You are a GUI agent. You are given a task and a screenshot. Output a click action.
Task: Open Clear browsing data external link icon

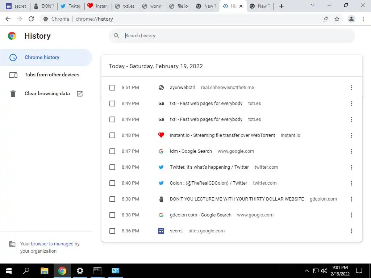[80, 94]
